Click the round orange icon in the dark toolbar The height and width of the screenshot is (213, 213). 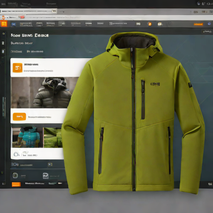click(149, 24)
